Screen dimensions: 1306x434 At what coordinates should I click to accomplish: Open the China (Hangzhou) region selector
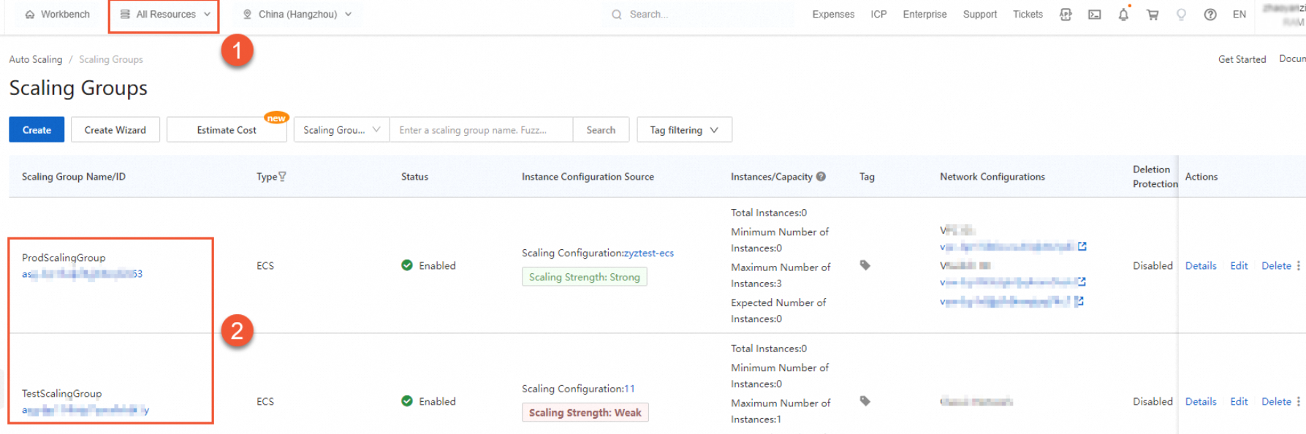tap(297, 15)
